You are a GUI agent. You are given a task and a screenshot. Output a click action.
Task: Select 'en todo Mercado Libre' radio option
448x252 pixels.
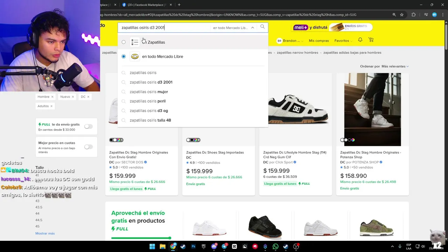[124, 56]
